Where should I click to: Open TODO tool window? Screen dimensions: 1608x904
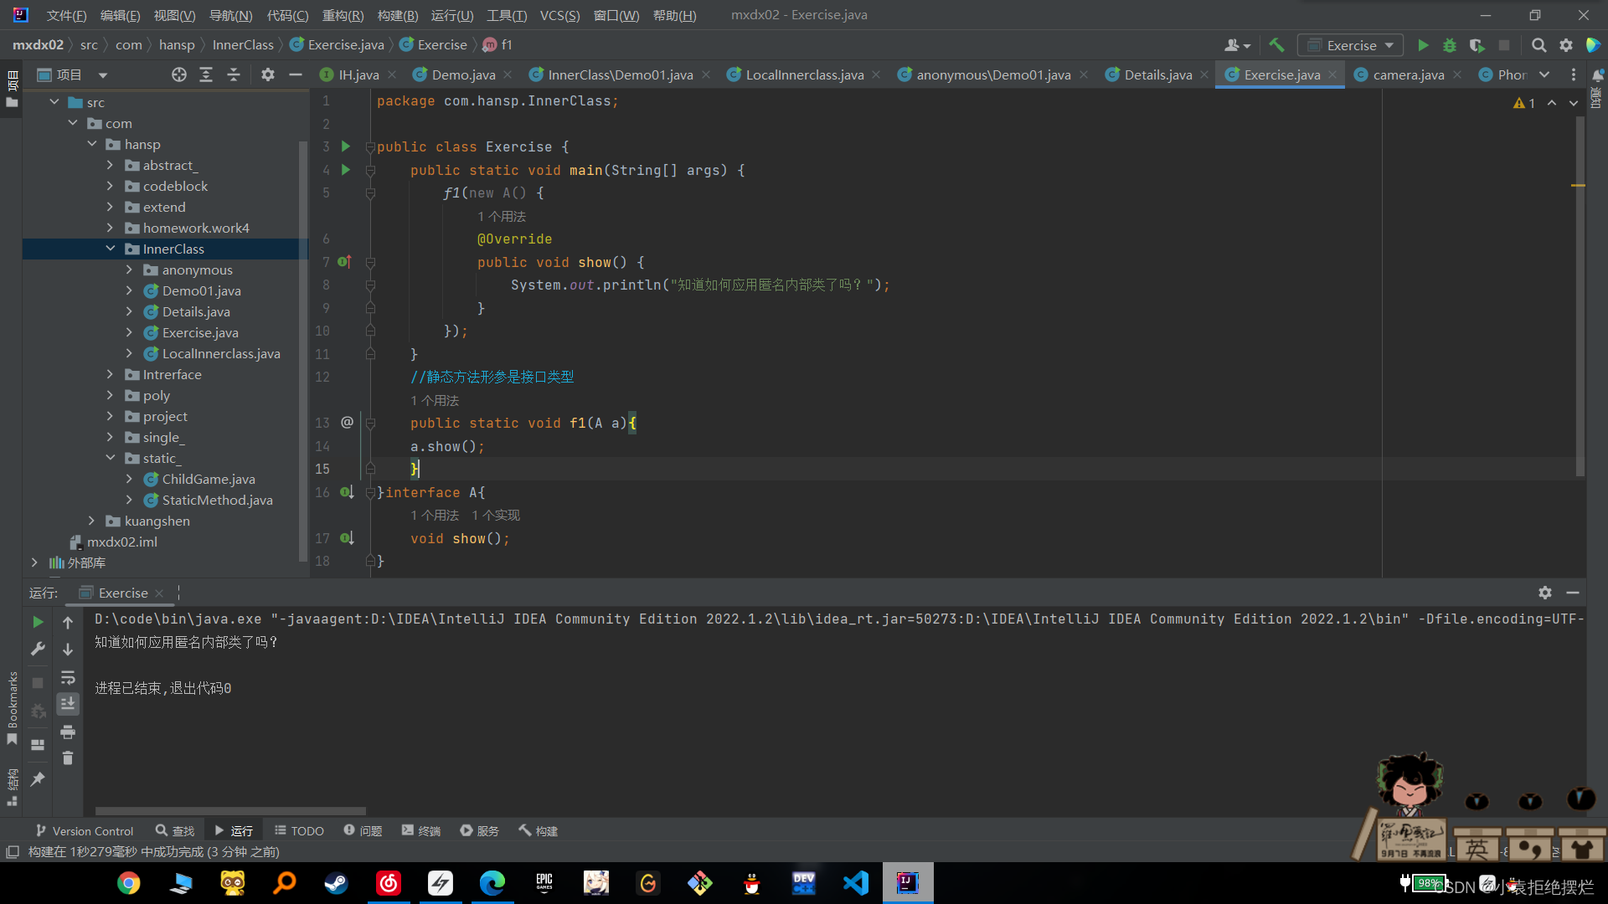point(299,830)
